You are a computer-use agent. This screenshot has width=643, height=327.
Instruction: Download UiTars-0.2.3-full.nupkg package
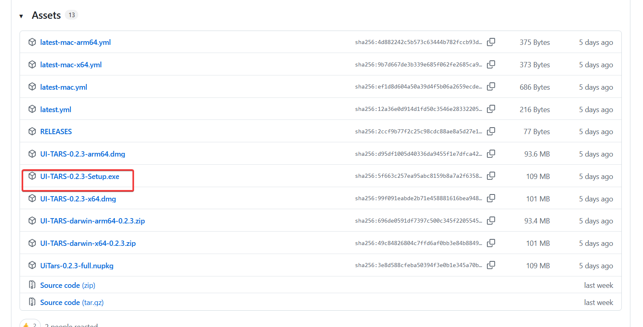tap(77, 266)
